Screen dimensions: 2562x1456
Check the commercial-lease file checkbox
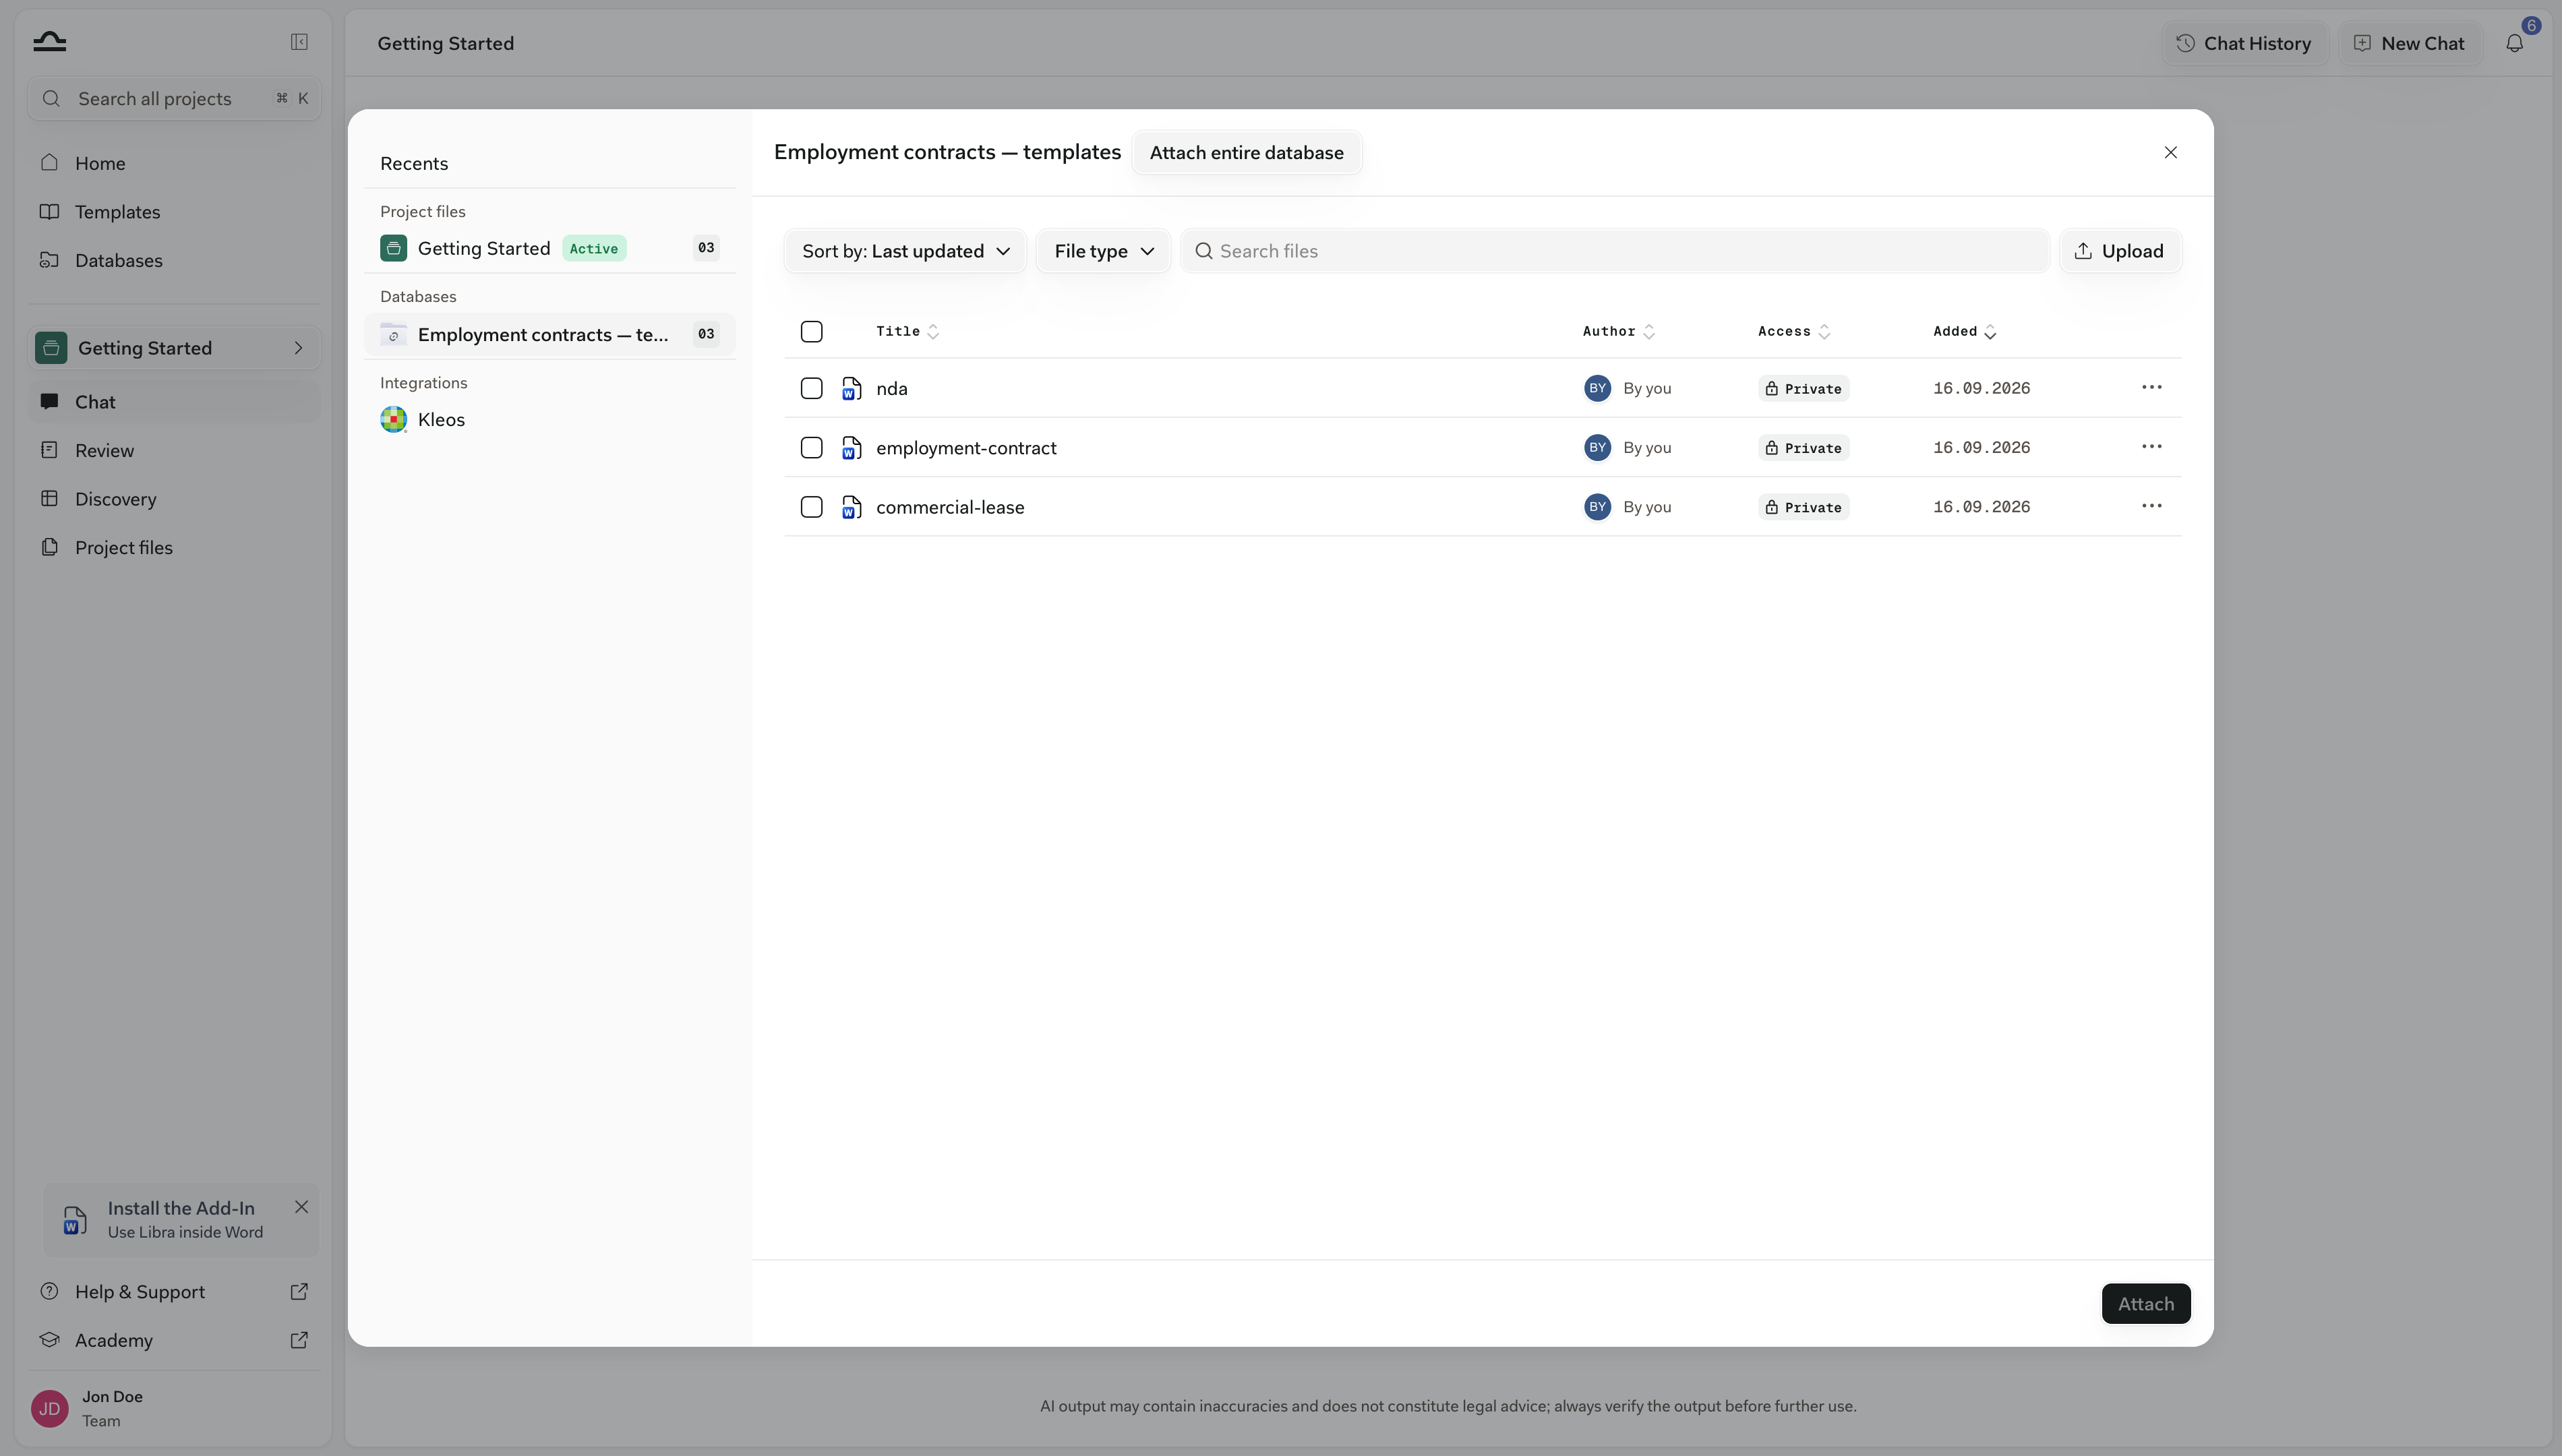point(811,507)
